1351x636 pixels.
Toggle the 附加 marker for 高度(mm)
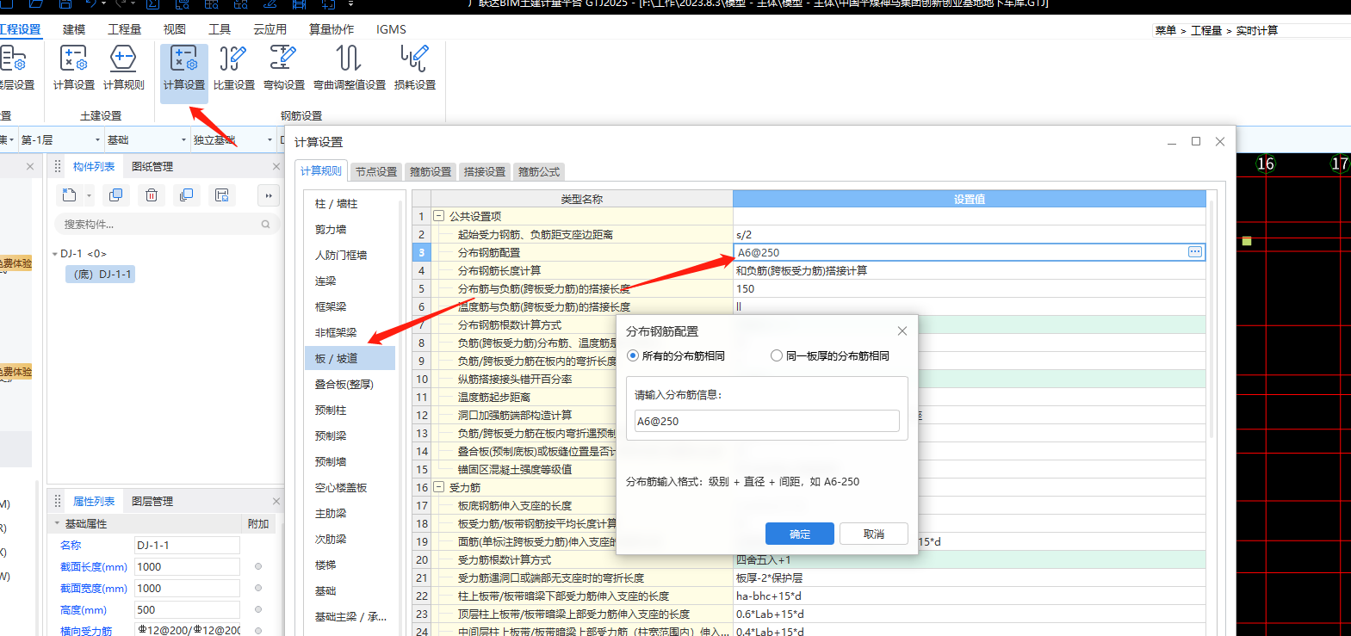pos(258,609)
